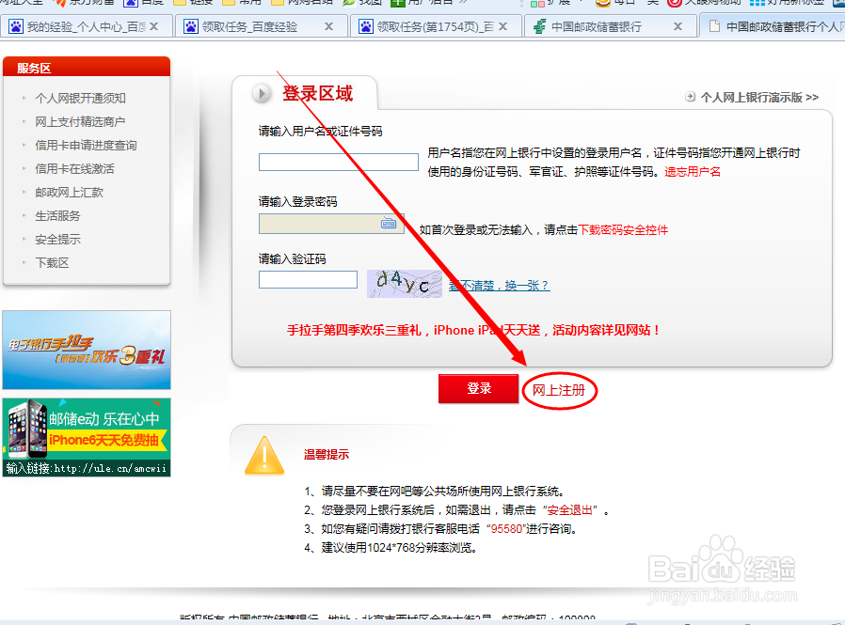The image size is (845, 625).
Task: Click the red 登录 button
Action: [x=478, y=389]
